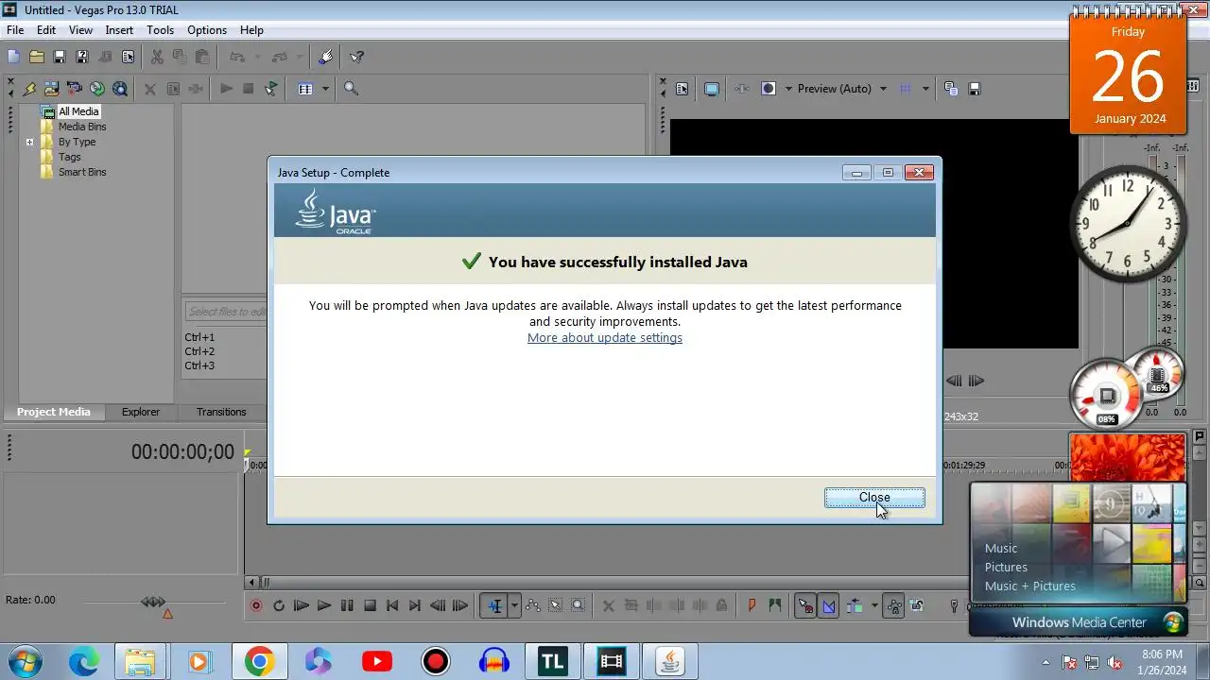
Task: Click the Project Properties icon
Action: pyautogui.click(x=128, y=57)
